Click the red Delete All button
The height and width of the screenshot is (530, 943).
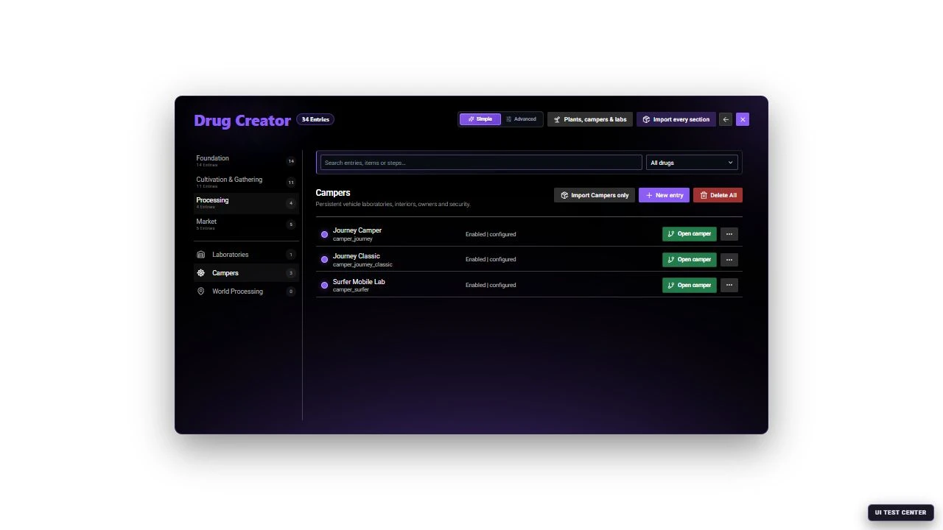[x=718, y=195]
